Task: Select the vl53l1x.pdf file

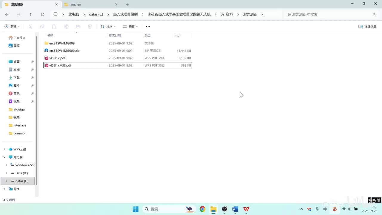Action: click(x=118, y=58)
